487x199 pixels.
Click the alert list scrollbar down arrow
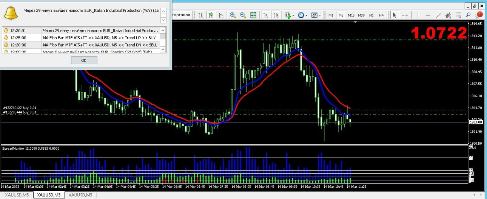pyautogui.click(x=163, y=49)
